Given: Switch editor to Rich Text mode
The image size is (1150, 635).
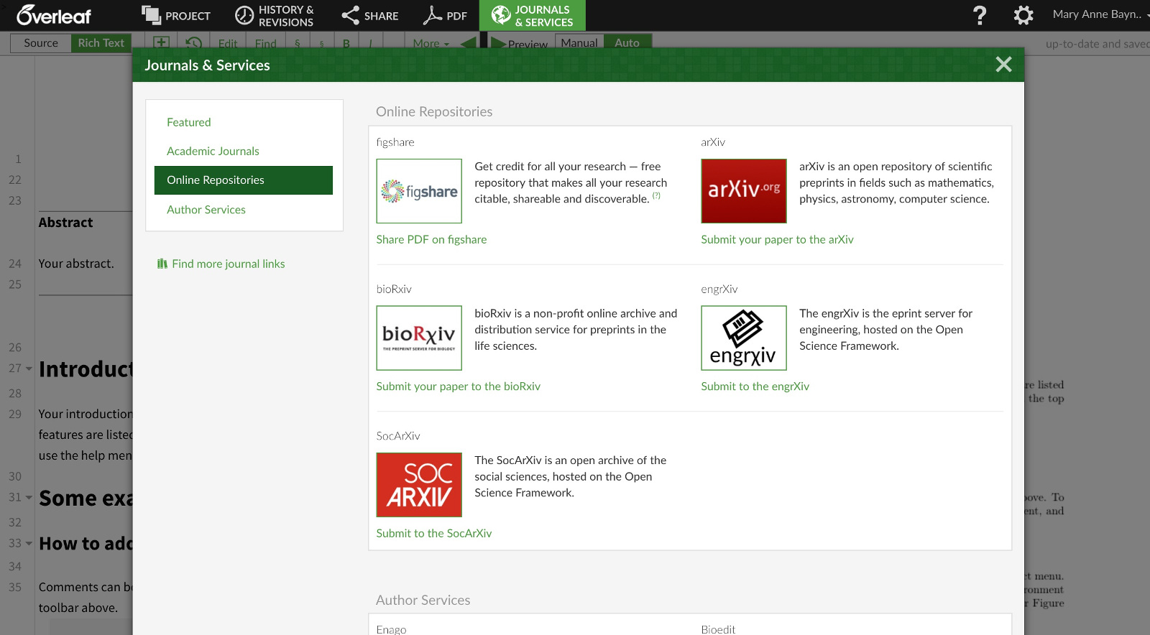Looking at the screenshot, I should 101,43.
